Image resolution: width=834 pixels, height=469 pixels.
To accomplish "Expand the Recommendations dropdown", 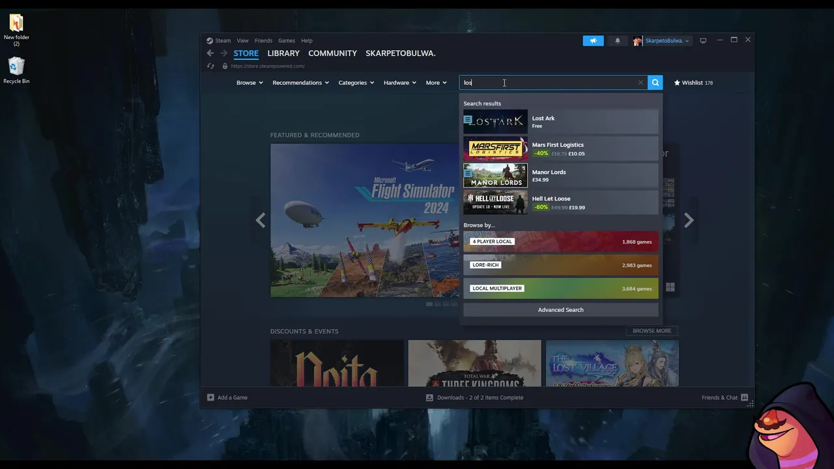I will coord(300,83).
